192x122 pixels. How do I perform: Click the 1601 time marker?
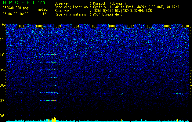[x=21, y=26]
